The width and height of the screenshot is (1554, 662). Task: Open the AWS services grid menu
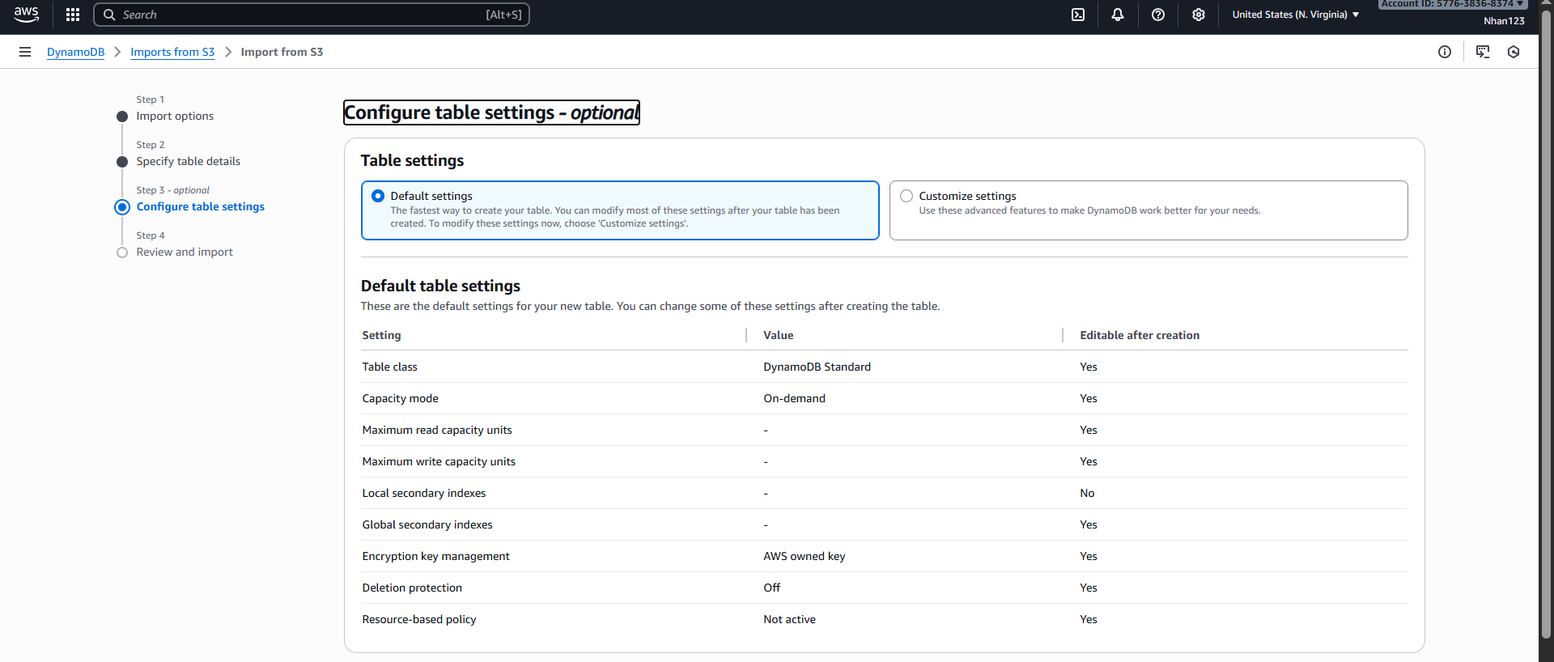click(73, 15)
